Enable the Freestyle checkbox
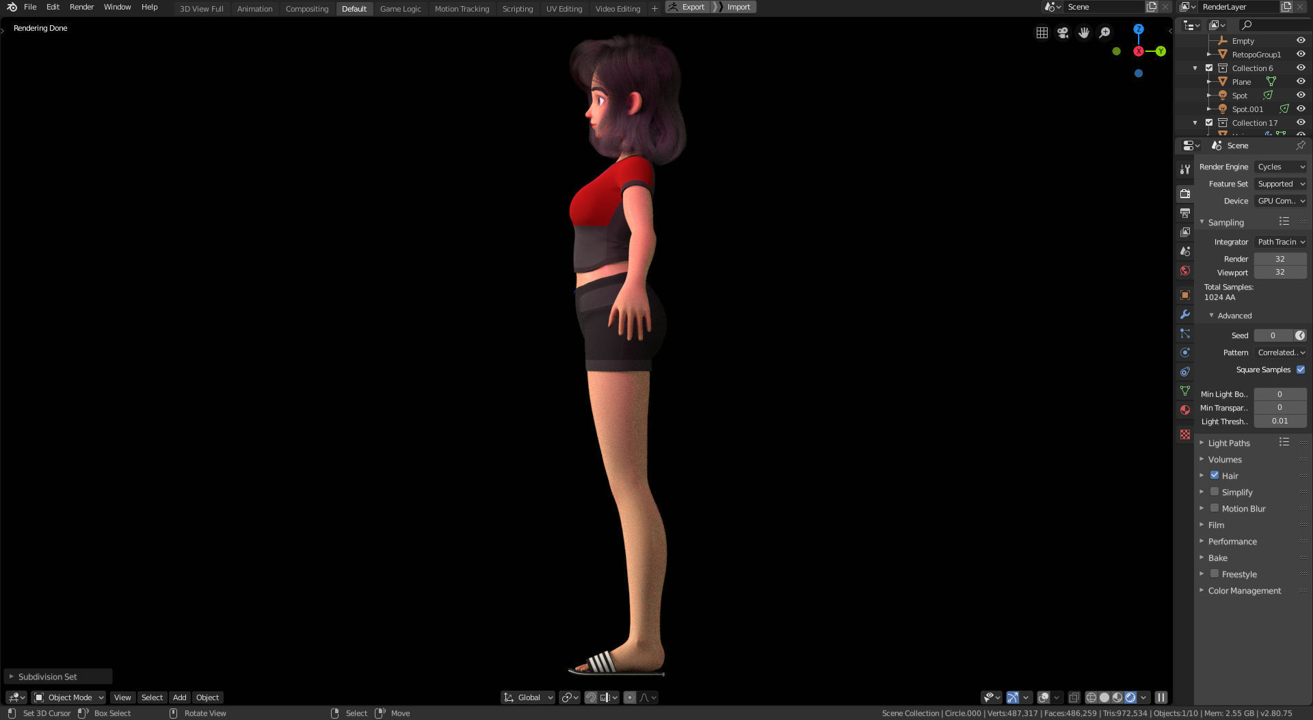This screenshot has height=720, width=1313. [1215, 573]
